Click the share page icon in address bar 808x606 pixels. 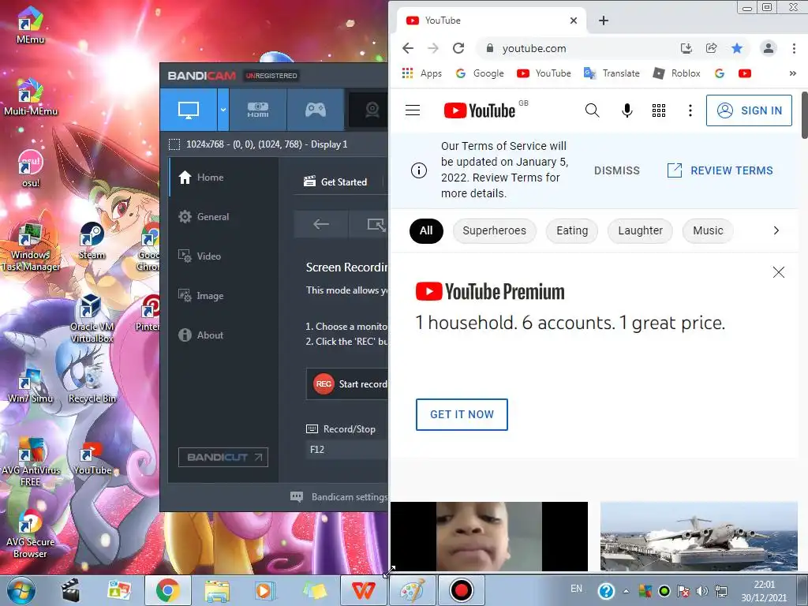(x=711, y=48)
